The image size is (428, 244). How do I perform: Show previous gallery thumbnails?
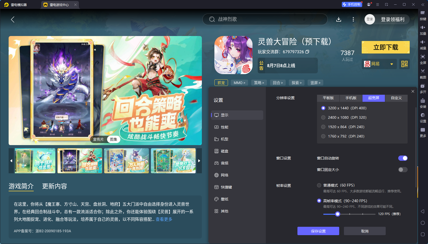click(11, 161)
